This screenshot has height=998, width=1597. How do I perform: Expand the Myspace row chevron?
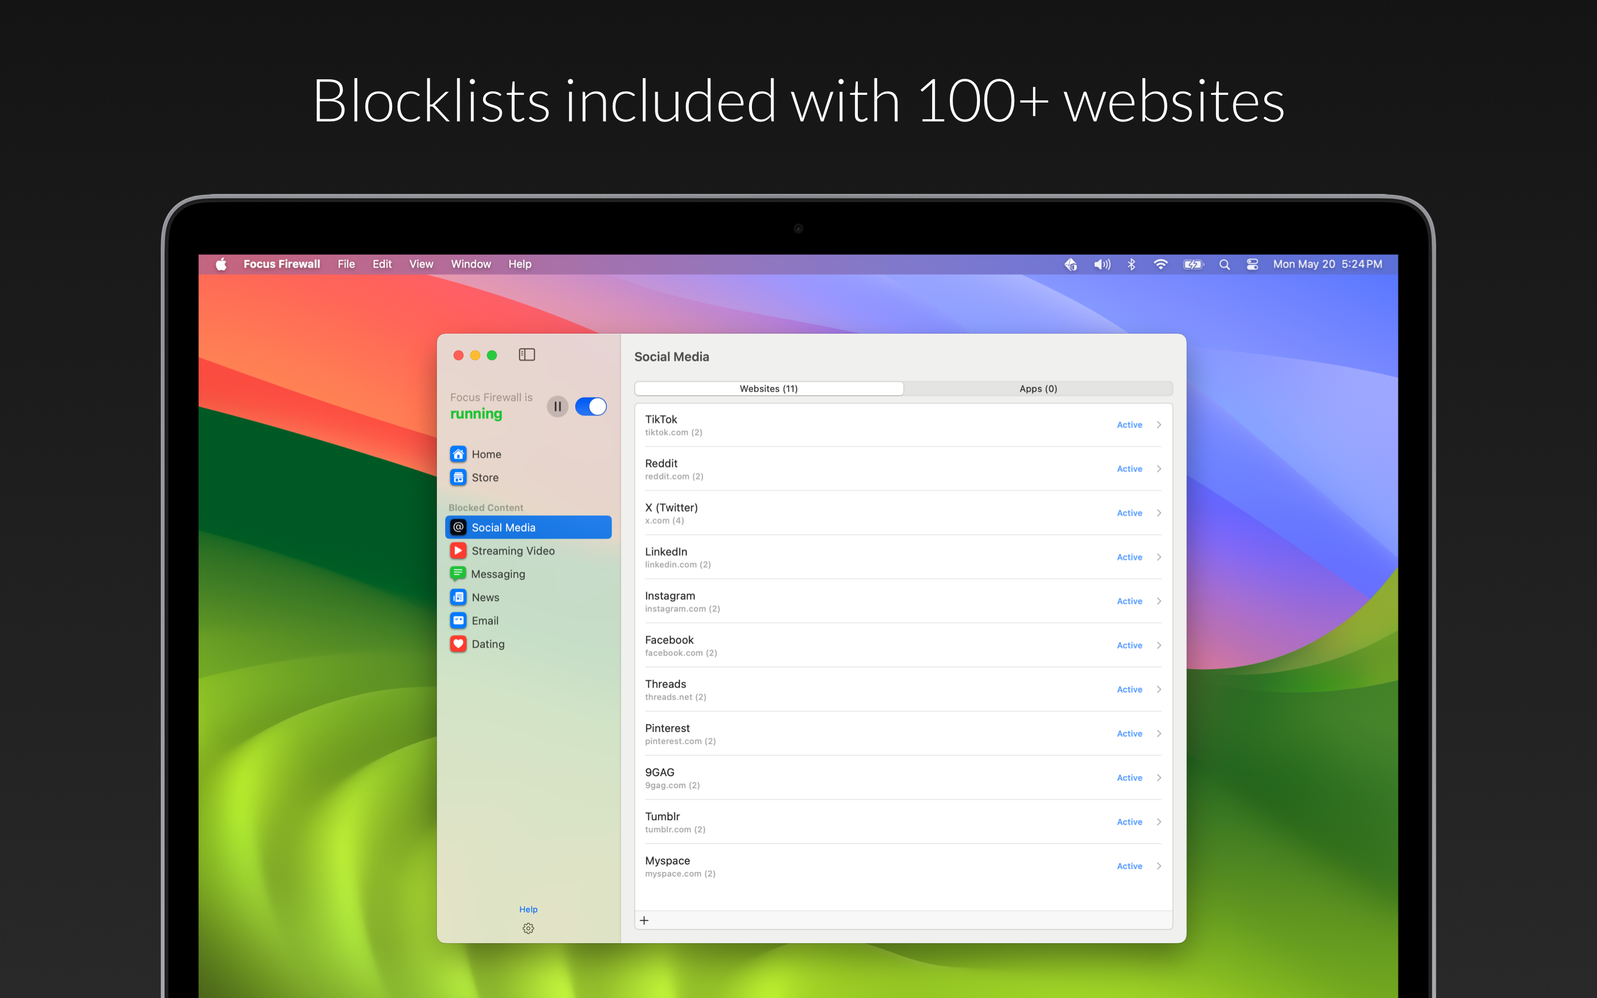coord(1159,866)
